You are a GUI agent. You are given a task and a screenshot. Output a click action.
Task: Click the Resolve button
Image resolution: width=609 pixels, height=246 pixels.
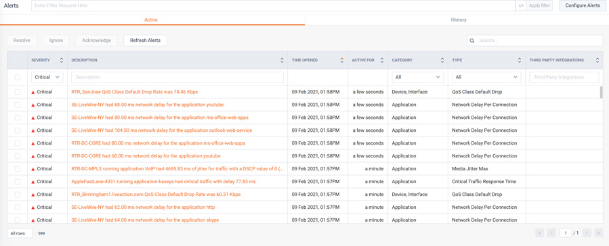click(22, 41)
